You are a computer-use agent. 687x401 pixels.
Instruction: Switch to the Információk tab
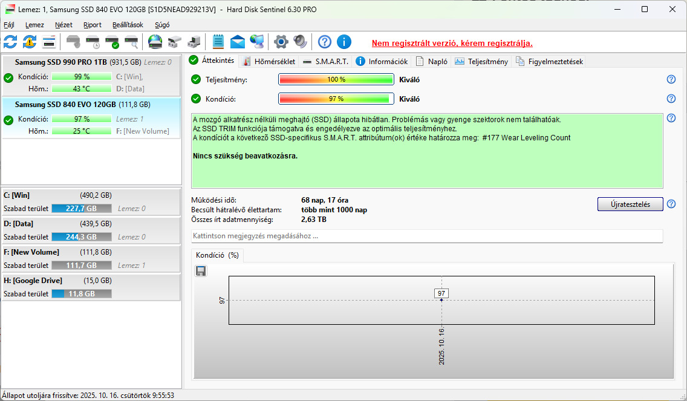click(x=382, y=61)
